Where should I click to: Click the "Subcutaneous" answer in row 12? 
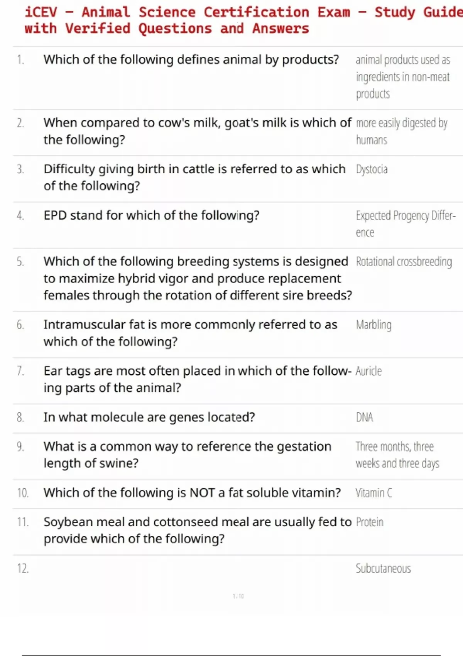pyautogui.click(x=383, y=569)
